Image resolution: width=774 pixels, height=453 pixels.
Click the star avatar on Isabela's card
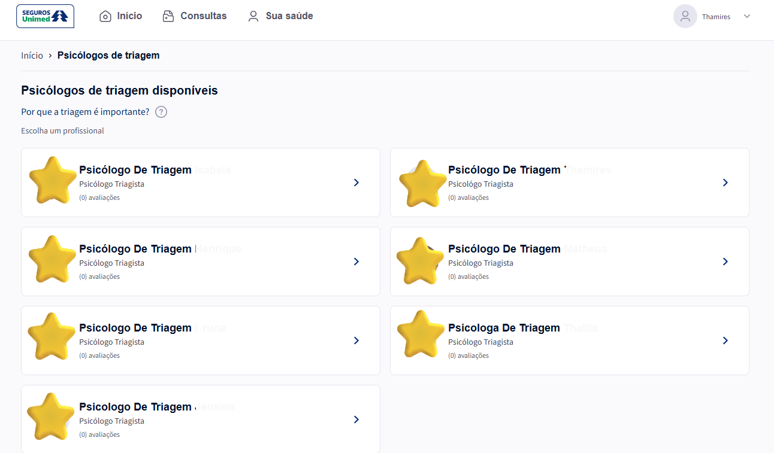(53, 181)
